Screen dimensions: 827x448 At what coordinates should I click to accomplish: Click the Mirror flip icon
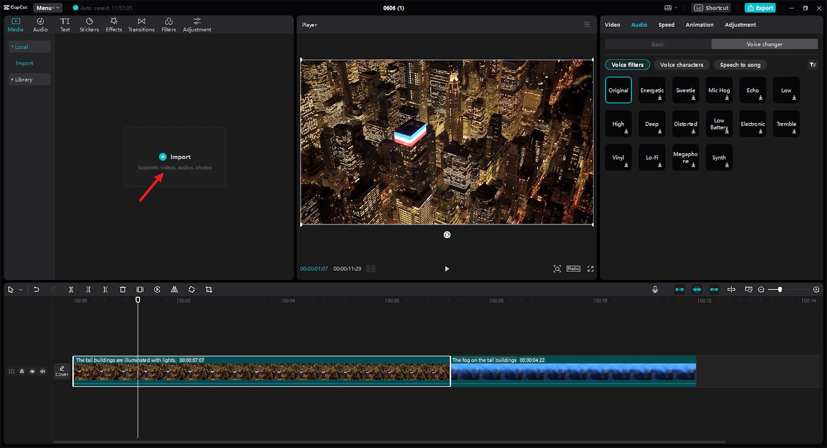(x=174, y=290)
